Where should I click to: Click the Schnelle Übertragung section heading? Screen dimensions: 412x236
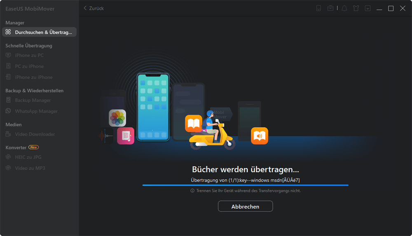pos(29,46)
